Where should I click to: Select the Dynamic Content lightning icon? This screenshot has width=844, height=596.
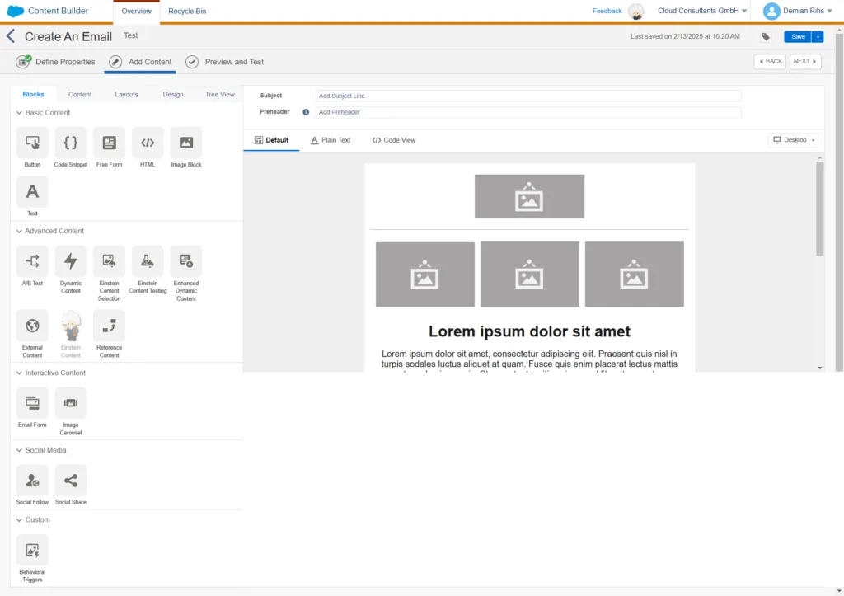pos(71,262)
